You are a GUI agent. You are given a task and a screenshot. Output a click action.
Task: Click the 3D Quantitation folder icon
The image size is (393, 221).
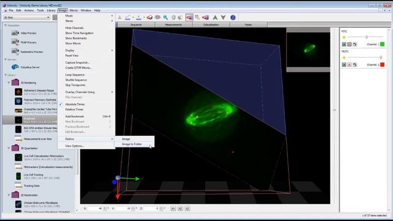[15, 148]
